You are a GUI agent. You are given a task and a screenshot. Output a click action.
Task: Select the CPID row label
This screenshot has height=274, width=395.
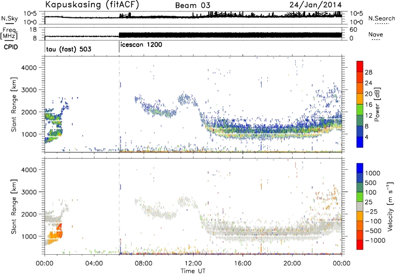11,47
